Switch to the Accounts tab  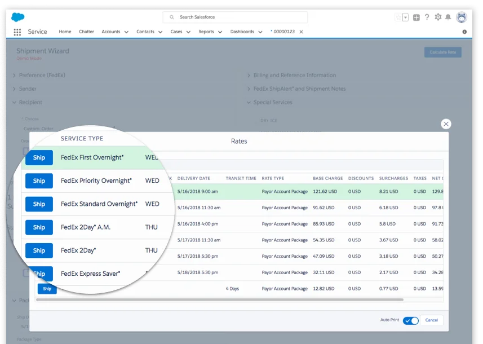coord(111,32)
